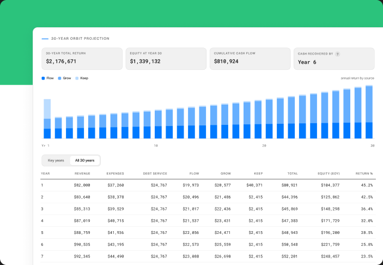This screenshot has height=265, width=383.
Task: Select return cell 32.0%
Action: (367, 221)
